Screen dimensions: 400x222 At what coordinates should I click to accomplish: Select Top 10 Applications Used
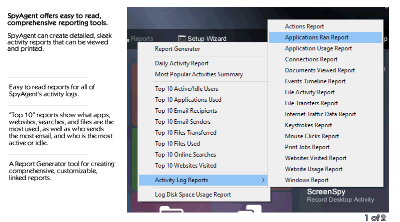tap(203, 100)
